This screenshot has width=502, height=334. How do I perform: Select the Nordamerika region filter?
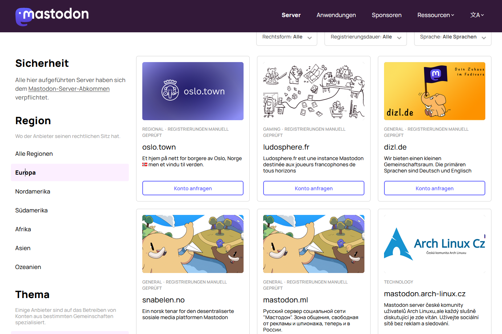tap(33, 191)
